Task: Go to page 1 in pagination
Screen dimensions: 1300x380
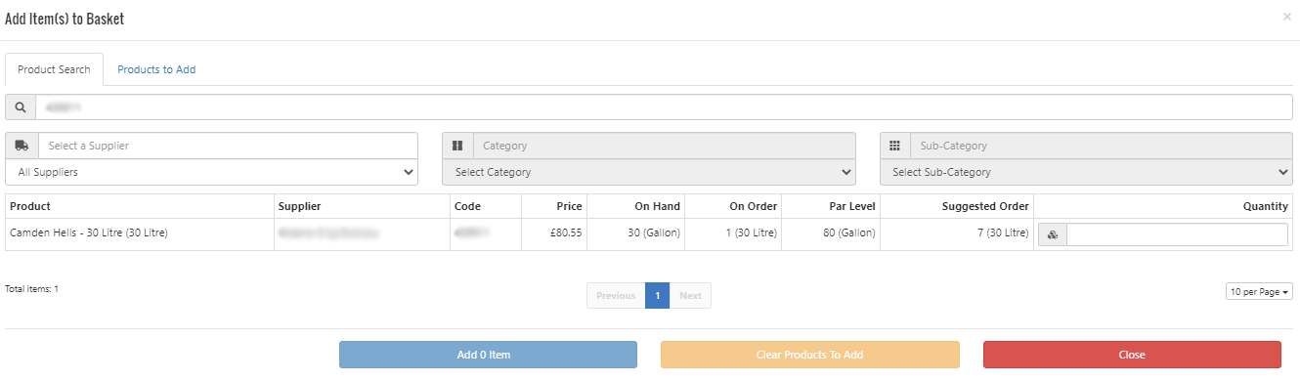Action: tap(657, 295)
